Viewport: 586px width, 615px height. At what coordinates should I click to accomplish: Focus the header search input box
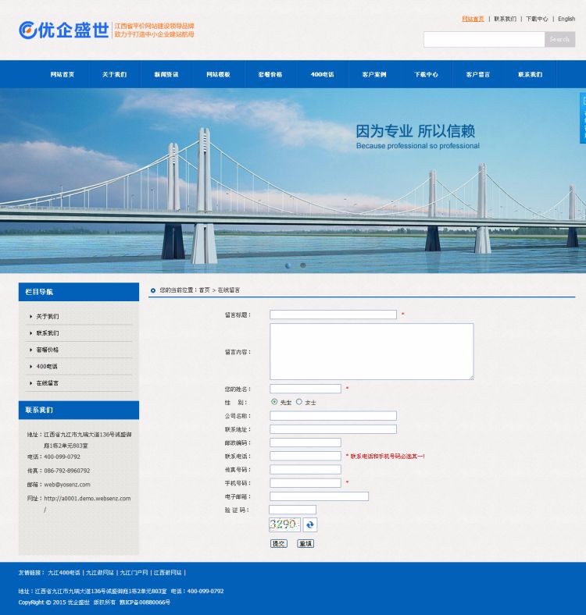point(484,39)
